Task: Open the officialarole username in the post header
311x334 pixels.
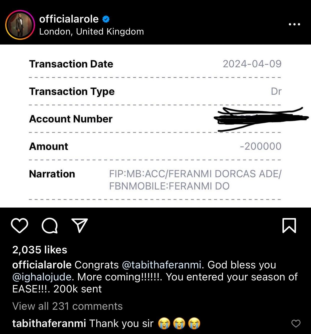Action: click(69, 19)
